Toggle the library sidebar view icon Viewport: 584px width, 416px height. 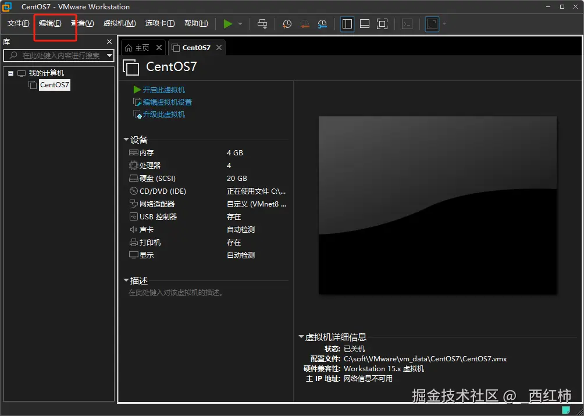point(347,24)
